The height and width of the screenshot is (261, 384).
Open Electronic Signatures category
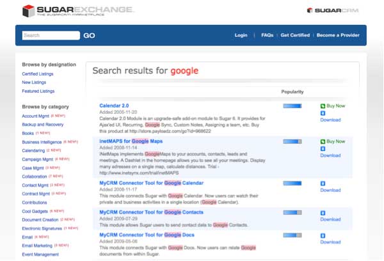(x=42, y=228)
